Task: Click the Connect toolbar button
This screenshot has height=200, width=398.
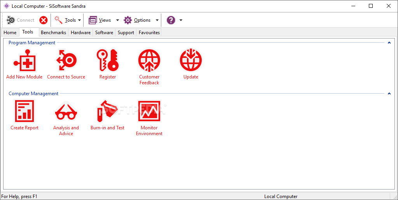Action: point(20,20)
